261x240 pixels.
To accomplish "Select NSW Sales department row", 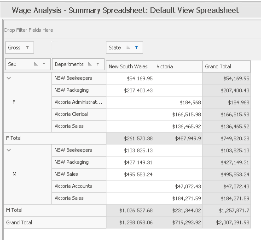I will click(x=79, y=174).
